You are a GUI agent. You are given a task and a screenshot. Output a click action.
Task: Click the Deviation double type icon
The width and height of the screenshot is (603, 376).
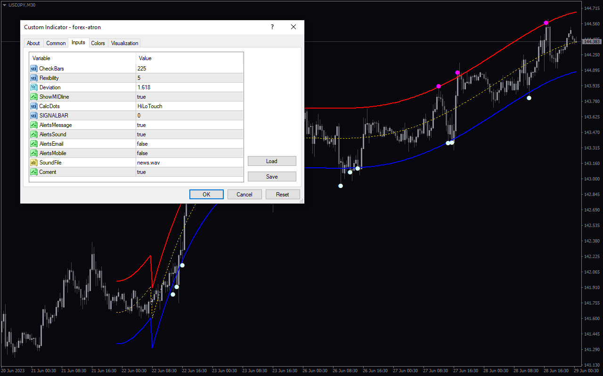pyautogui.click(x=34, y=87)
